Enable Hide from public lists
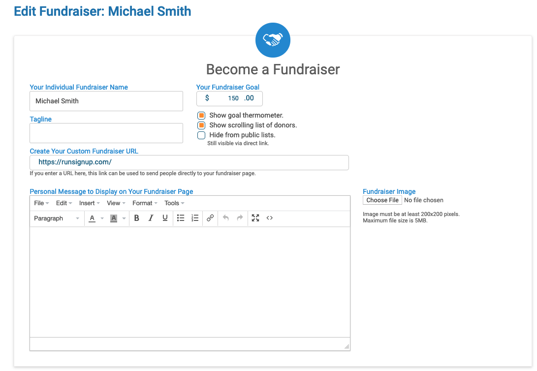The image size is (537, 371). (201, 135)
